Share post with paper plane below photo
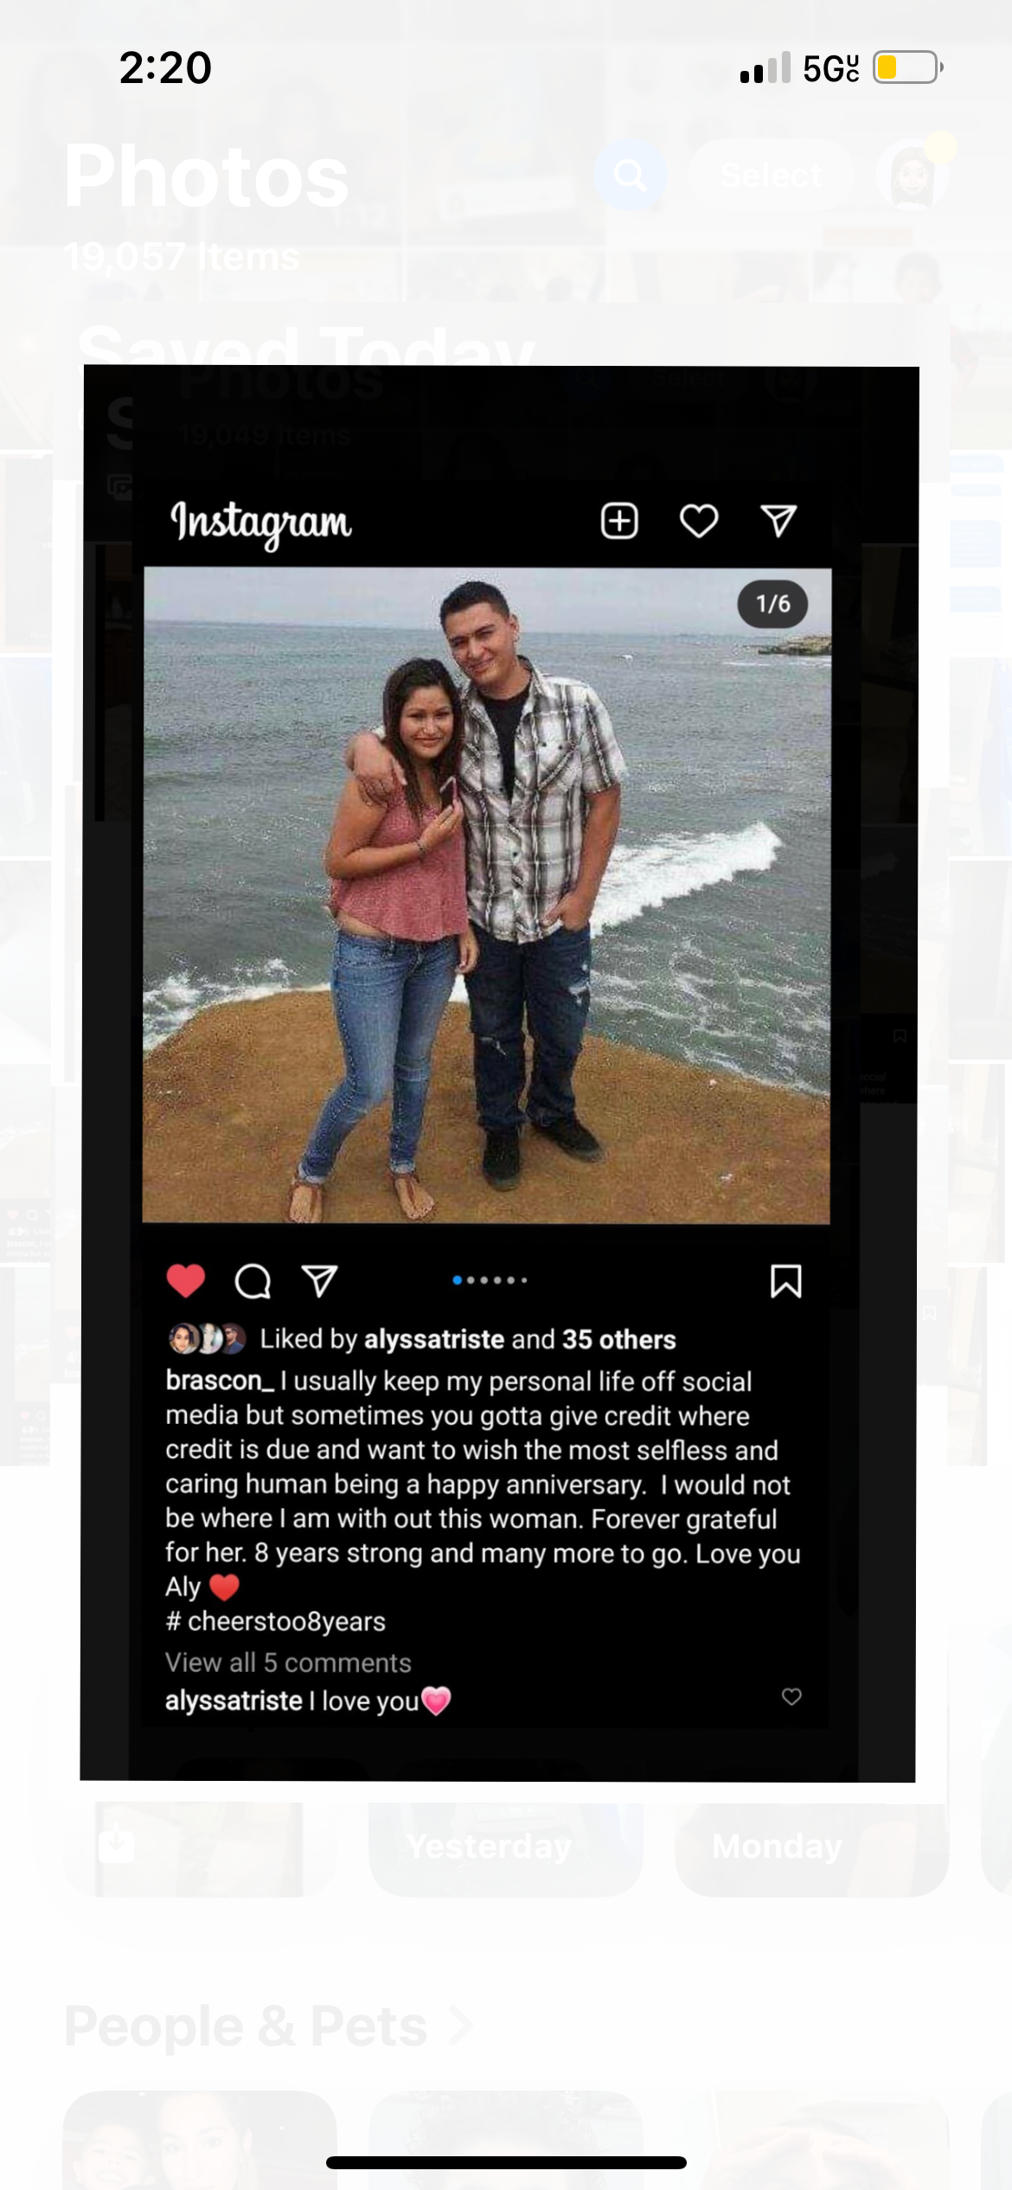The image size is (1012, 2190). point(319,1281)
